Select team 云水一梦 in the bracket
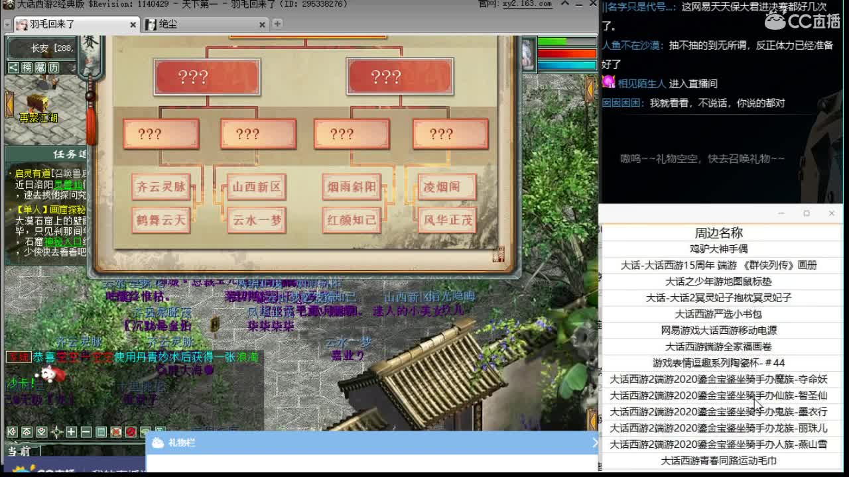The width and height of the screenshot is (849, 477). pos(257,220)
